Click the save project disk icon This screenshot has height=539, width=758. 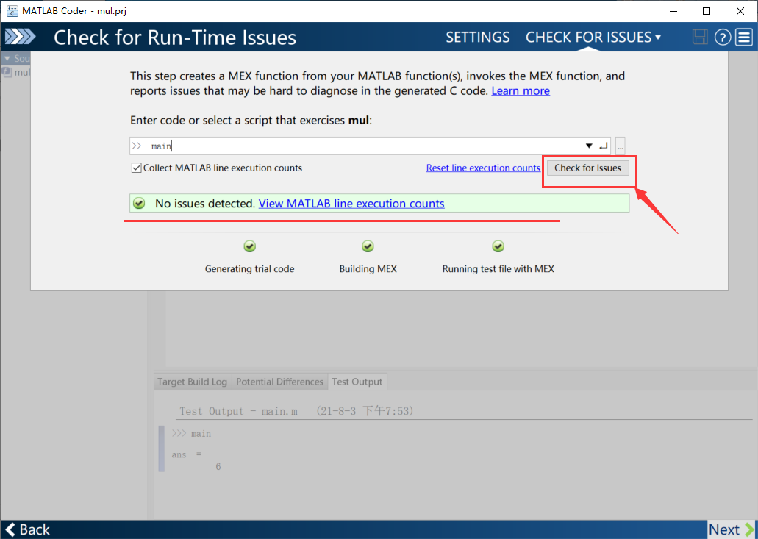[x=699, y=37]
